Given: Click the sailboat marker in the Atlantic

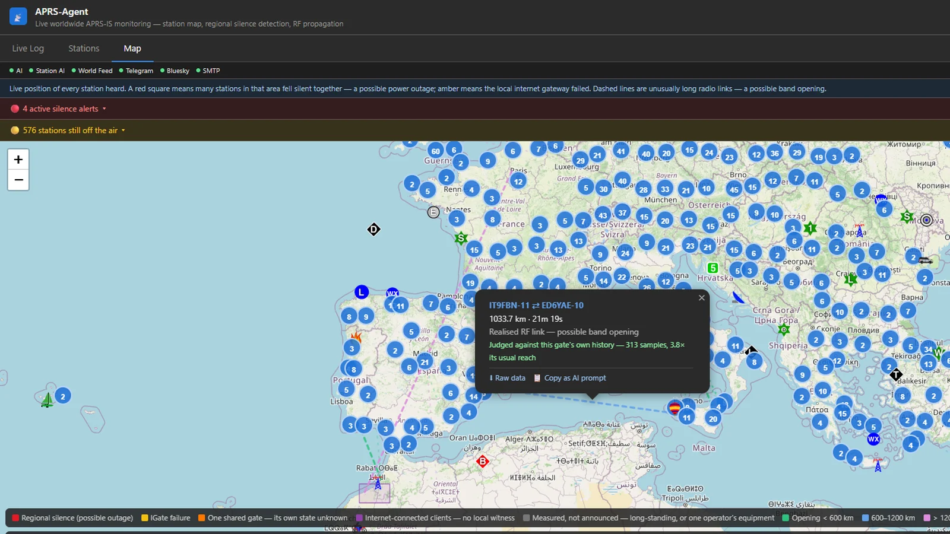Looking at the screenshot, I should click(47, 400).
